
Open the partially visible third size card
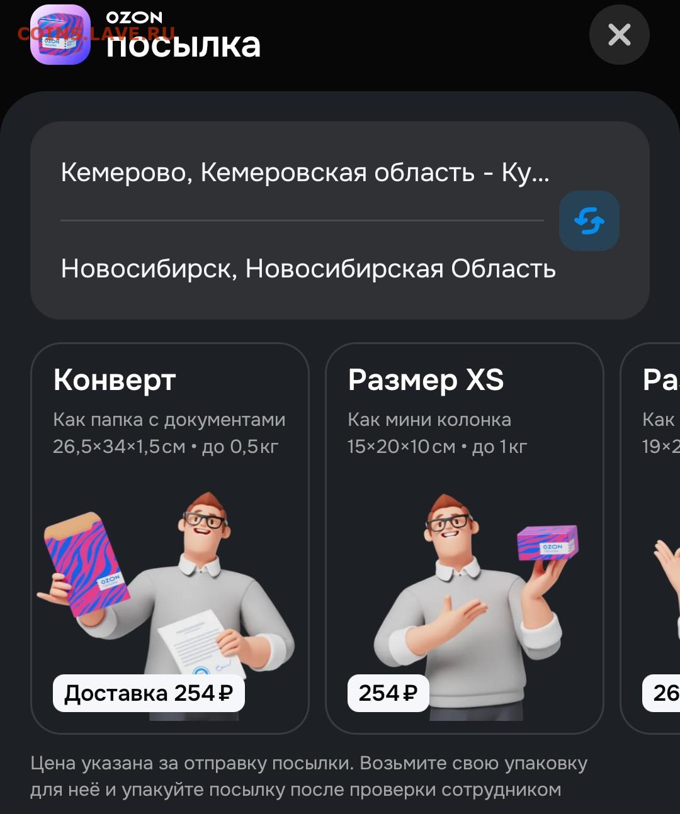coord(650,538)
